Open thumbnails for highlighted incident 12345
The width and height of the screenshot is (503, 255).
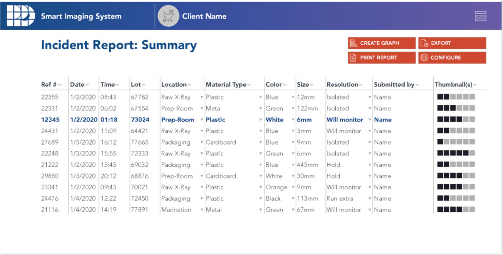[x=456, y=120]
